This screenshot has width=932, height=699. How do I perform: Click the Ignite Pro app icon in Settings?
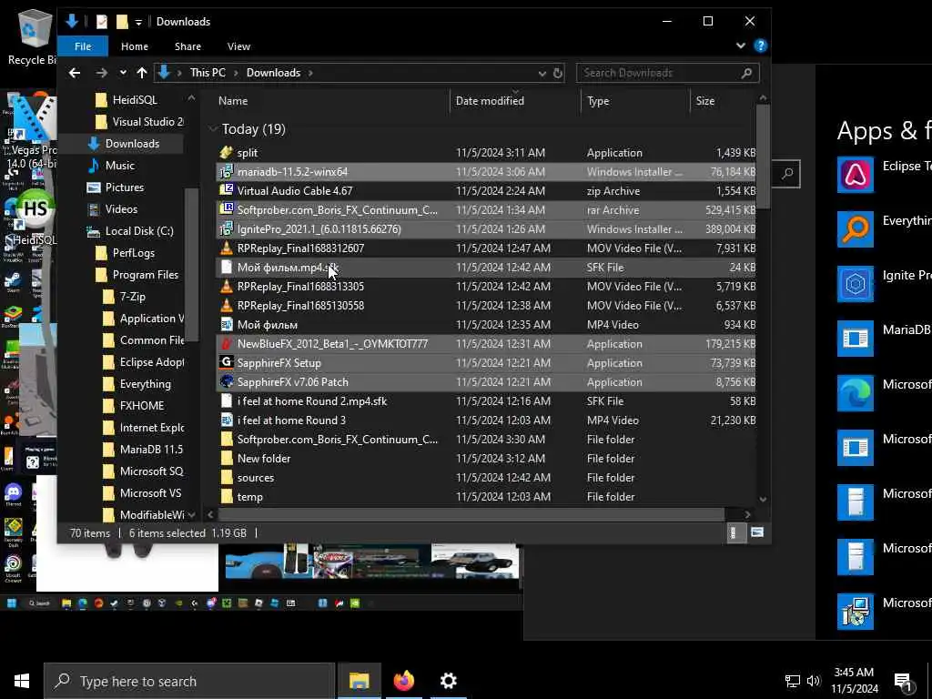856,284
